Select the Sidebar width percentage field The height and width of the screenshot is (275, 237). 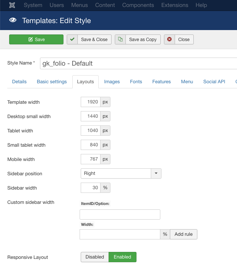point(90,188)
